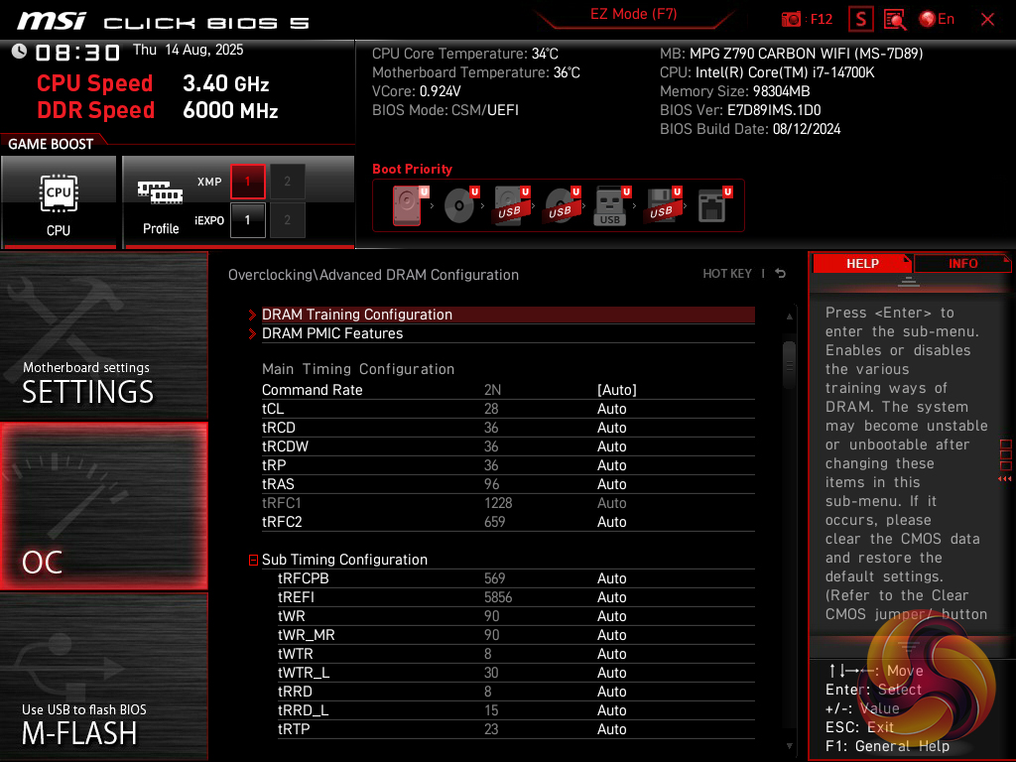
Task: Click the settings list scrollbar thumb
Action: [789, 365]
